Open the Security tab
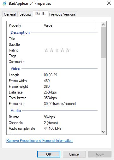The height and width of the screenshot is (160, 114). click(26, 14)
